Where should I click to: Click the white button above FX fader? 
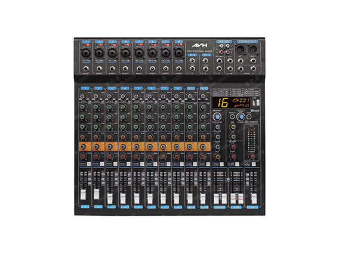click(254, 165)
